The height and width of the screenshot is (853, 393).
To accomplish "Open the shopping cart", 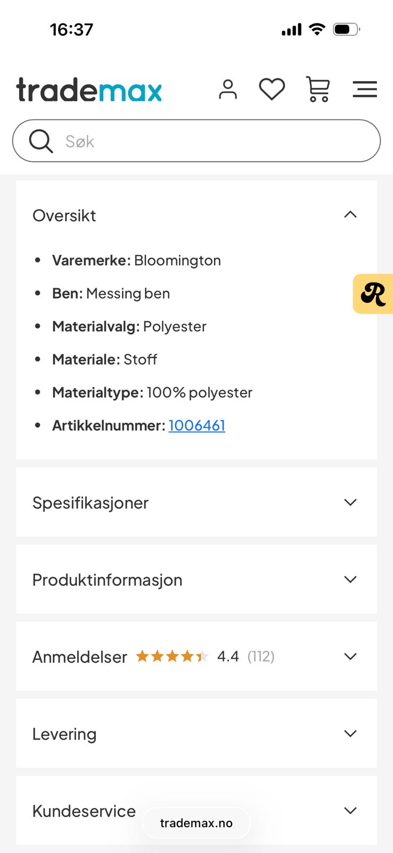I will click(318, 89).
